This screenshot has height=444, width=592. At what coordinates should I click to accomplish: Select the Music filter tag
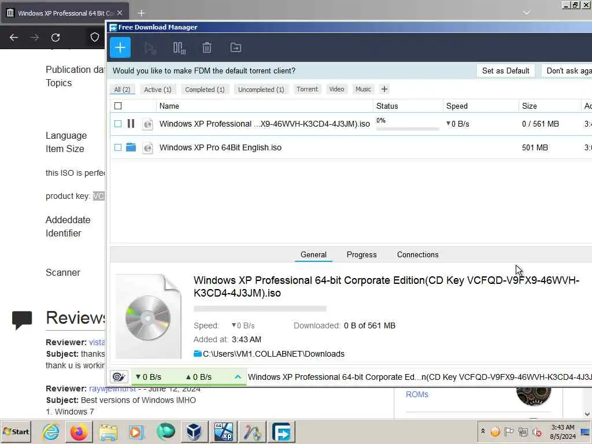pos(363,89)
